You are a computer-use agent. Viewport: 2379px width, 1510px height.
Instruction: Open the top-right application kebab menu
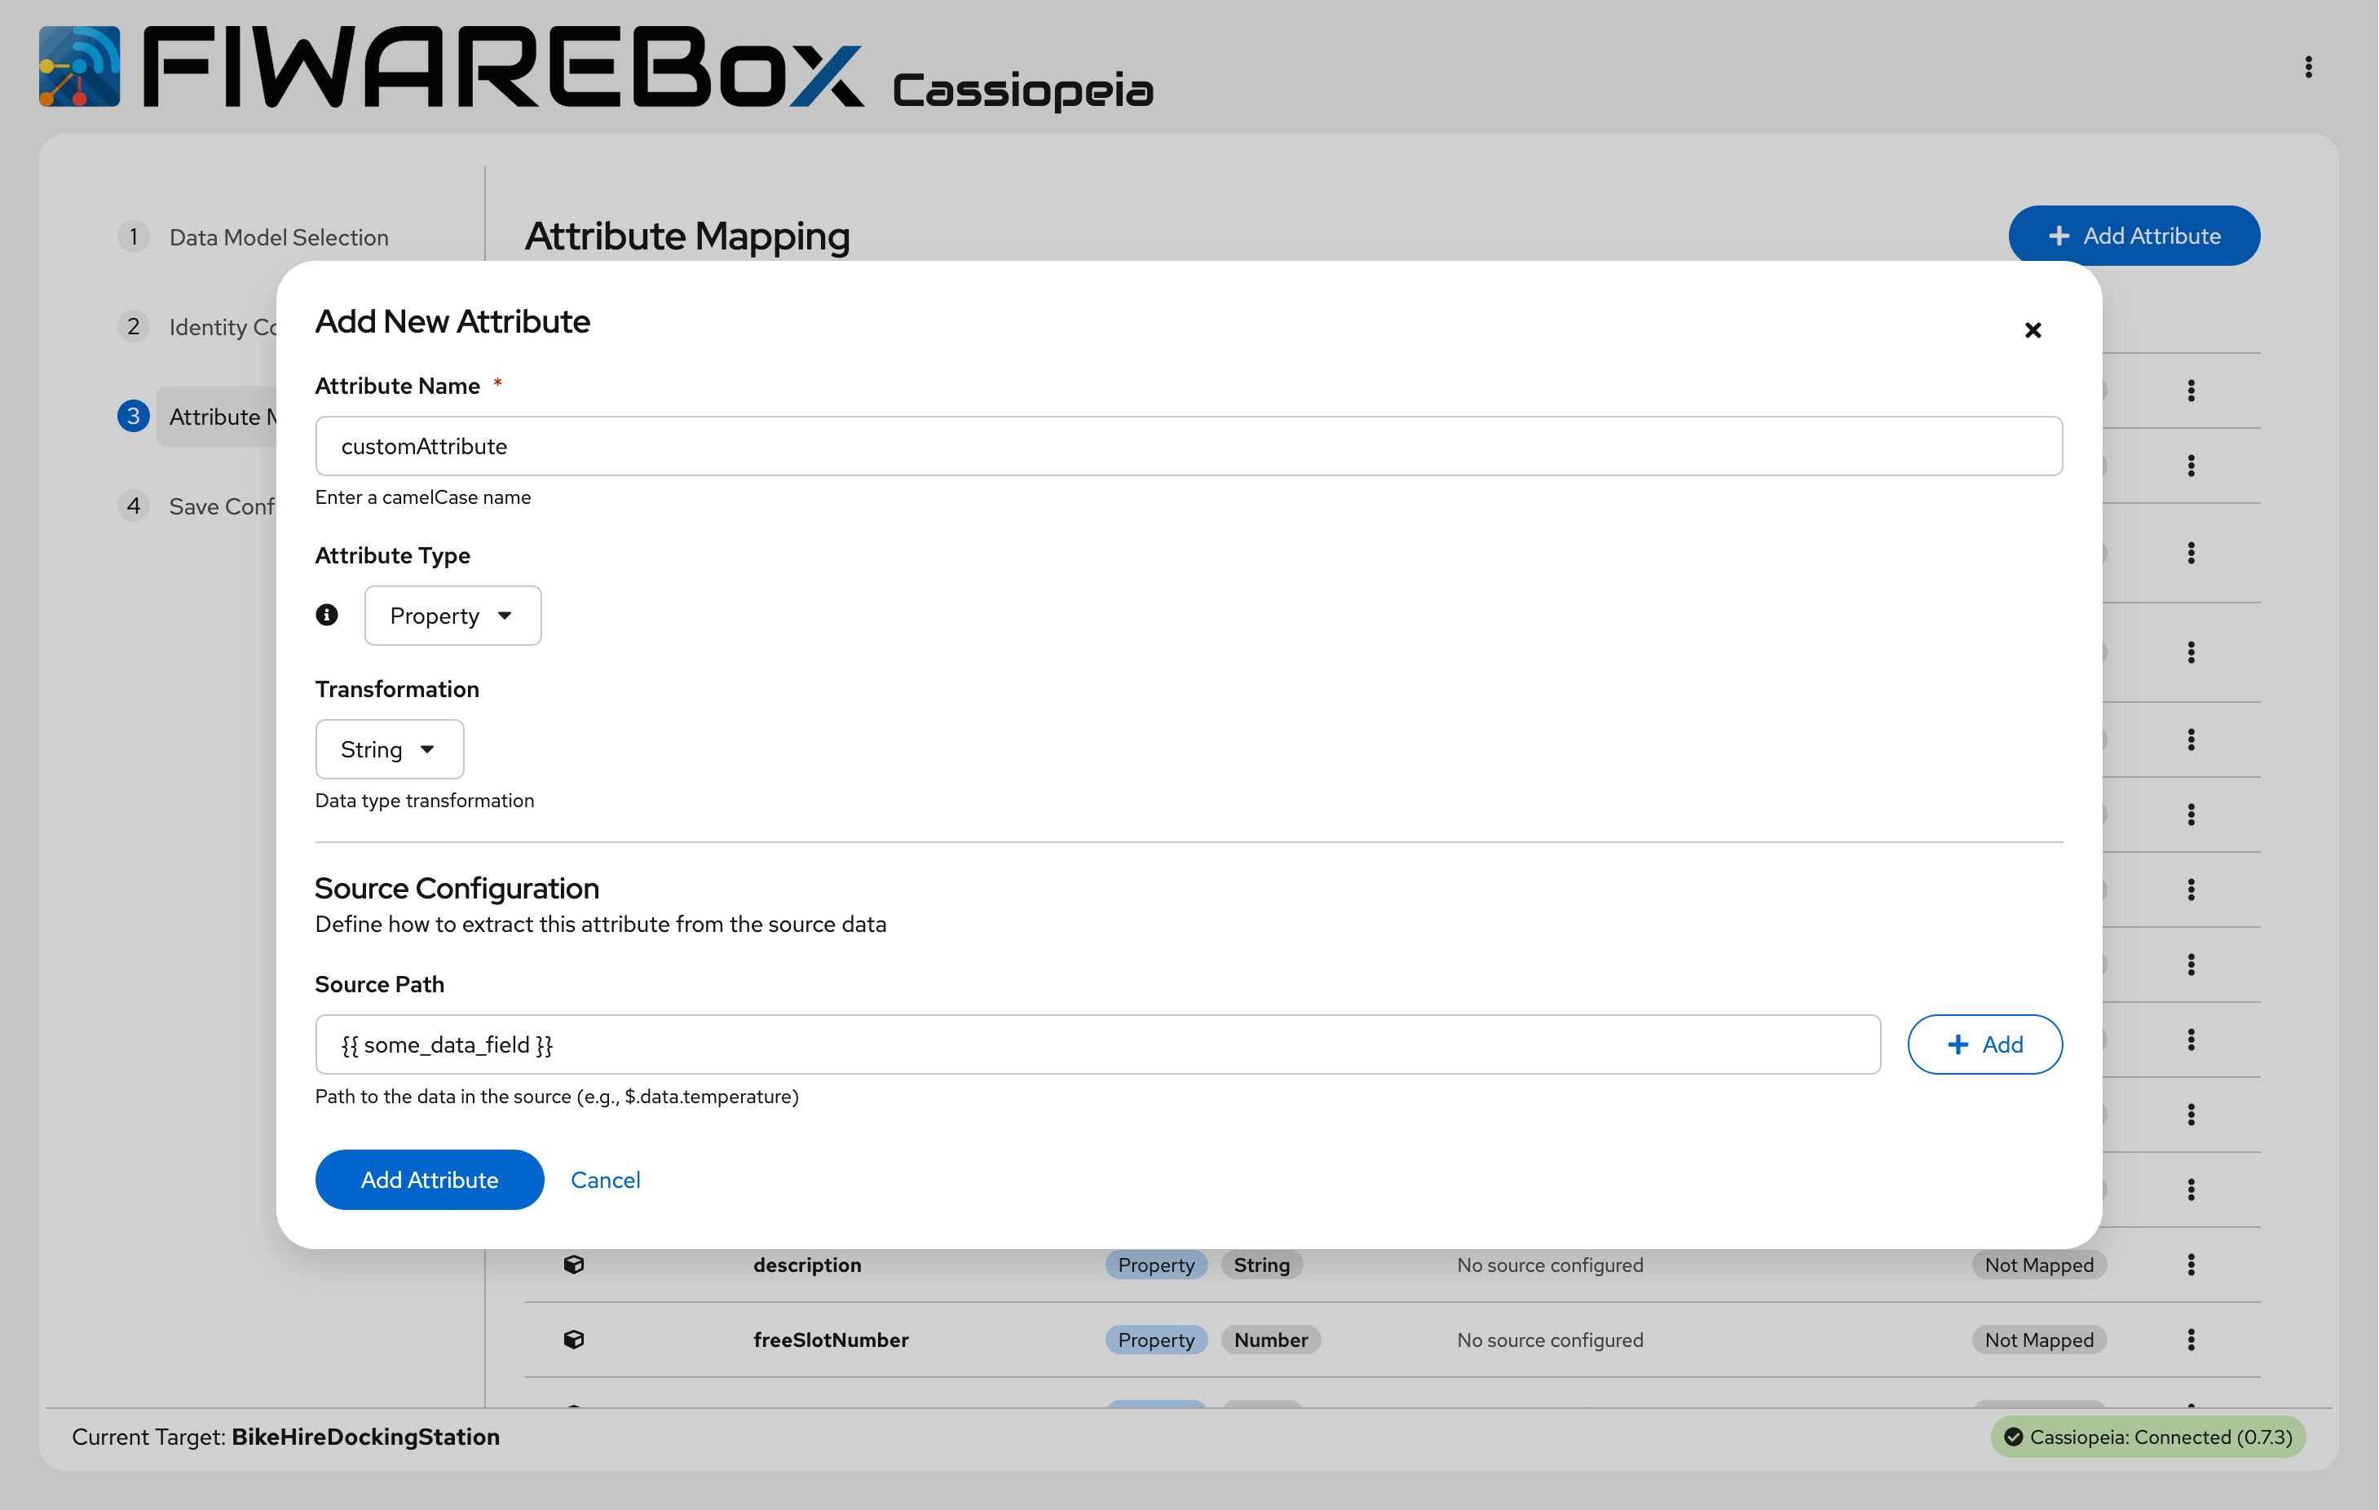[2309, 66]
